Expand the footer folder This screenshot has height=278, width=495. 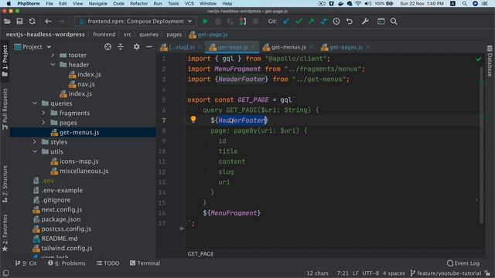pyautogui.click(x=53, y=55)
